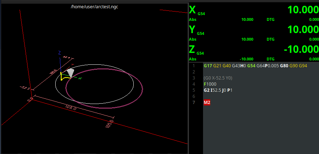Click the 105.0 dimension along the bottom extent
319x154 pixels.
[x=71, y=108]
